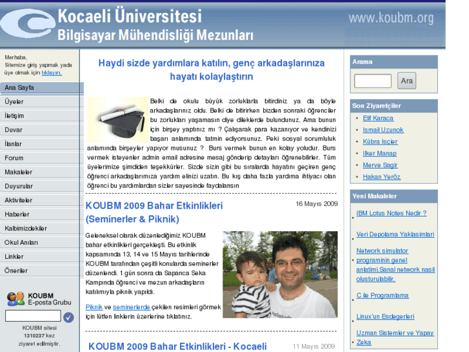The height and width of the screenshot is (352, 469).
Task: Focus the e-posta group input field
Action: click(x=33, y=316)
